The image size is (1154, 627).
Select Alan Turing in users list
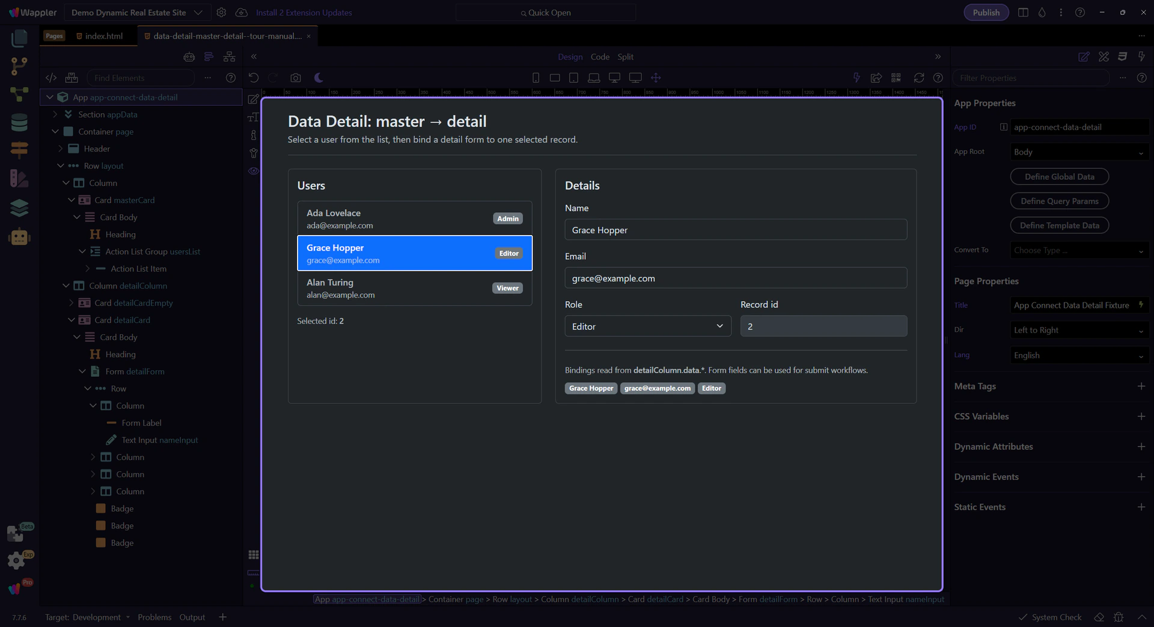pos(414,289)
